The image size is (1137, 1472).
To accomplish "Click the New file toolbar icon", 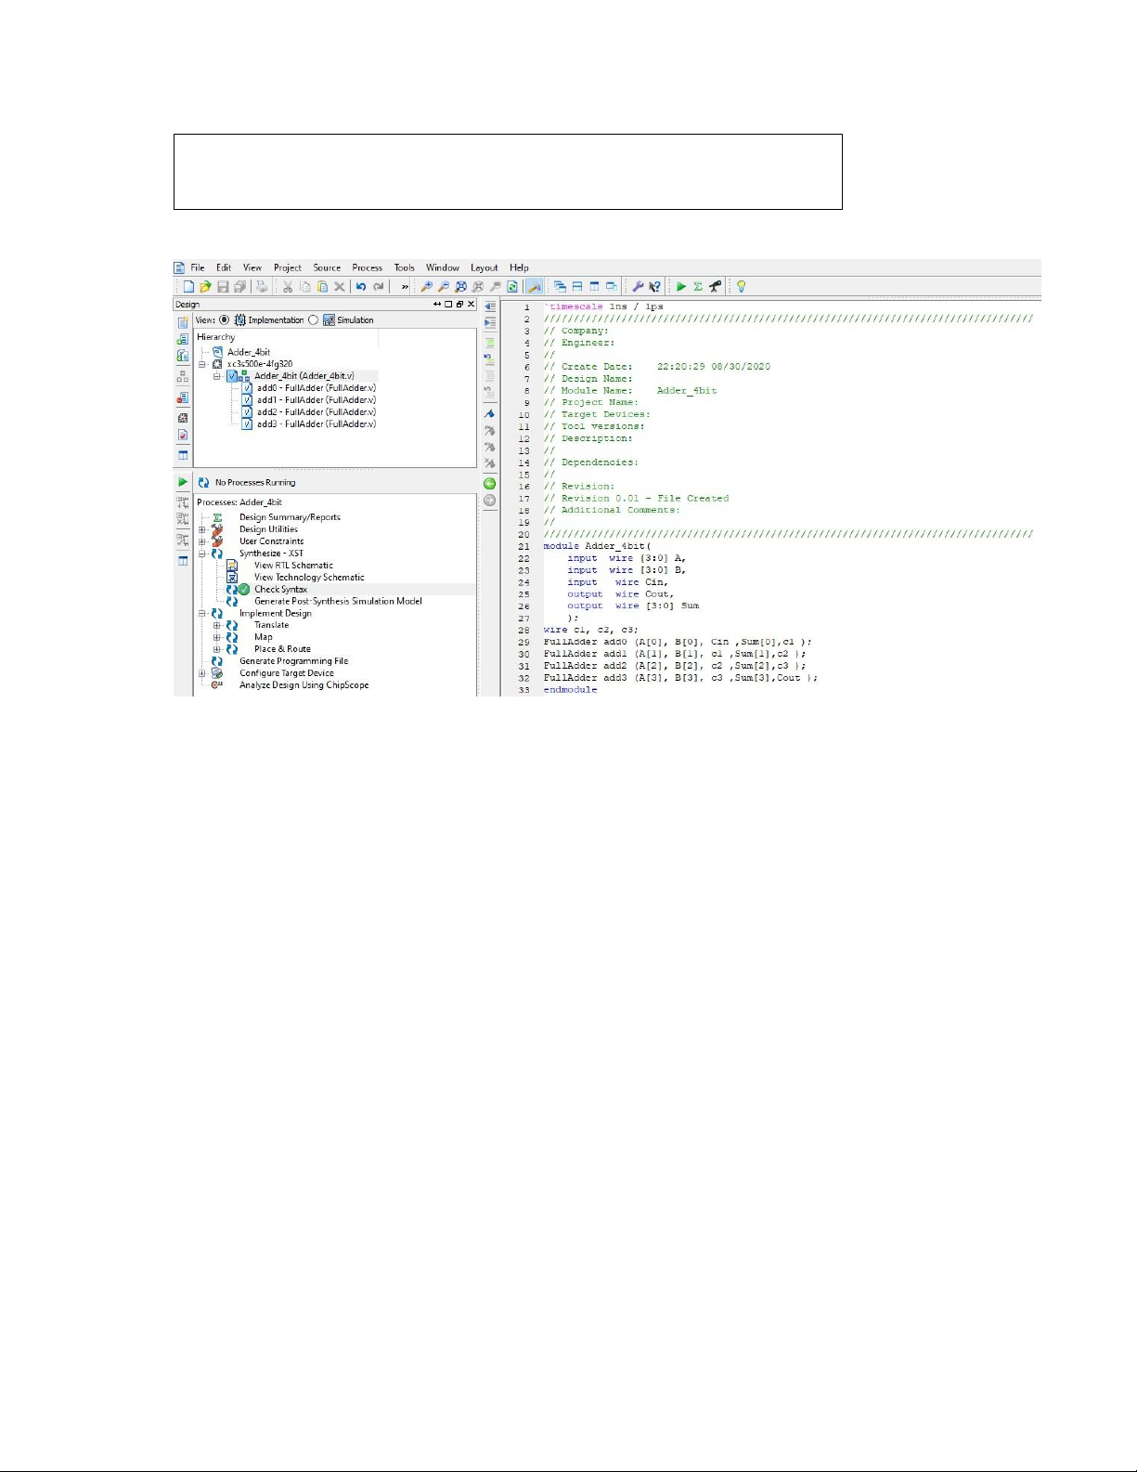I will pyautogui.click(x=189, y=287).
